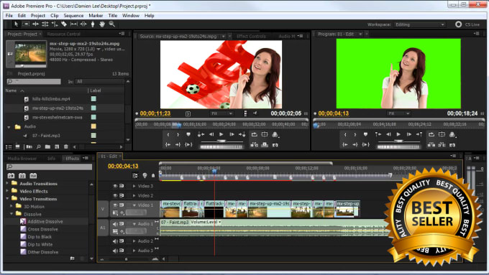
Task: Open the Marker menu
Action: pos(96,16)
